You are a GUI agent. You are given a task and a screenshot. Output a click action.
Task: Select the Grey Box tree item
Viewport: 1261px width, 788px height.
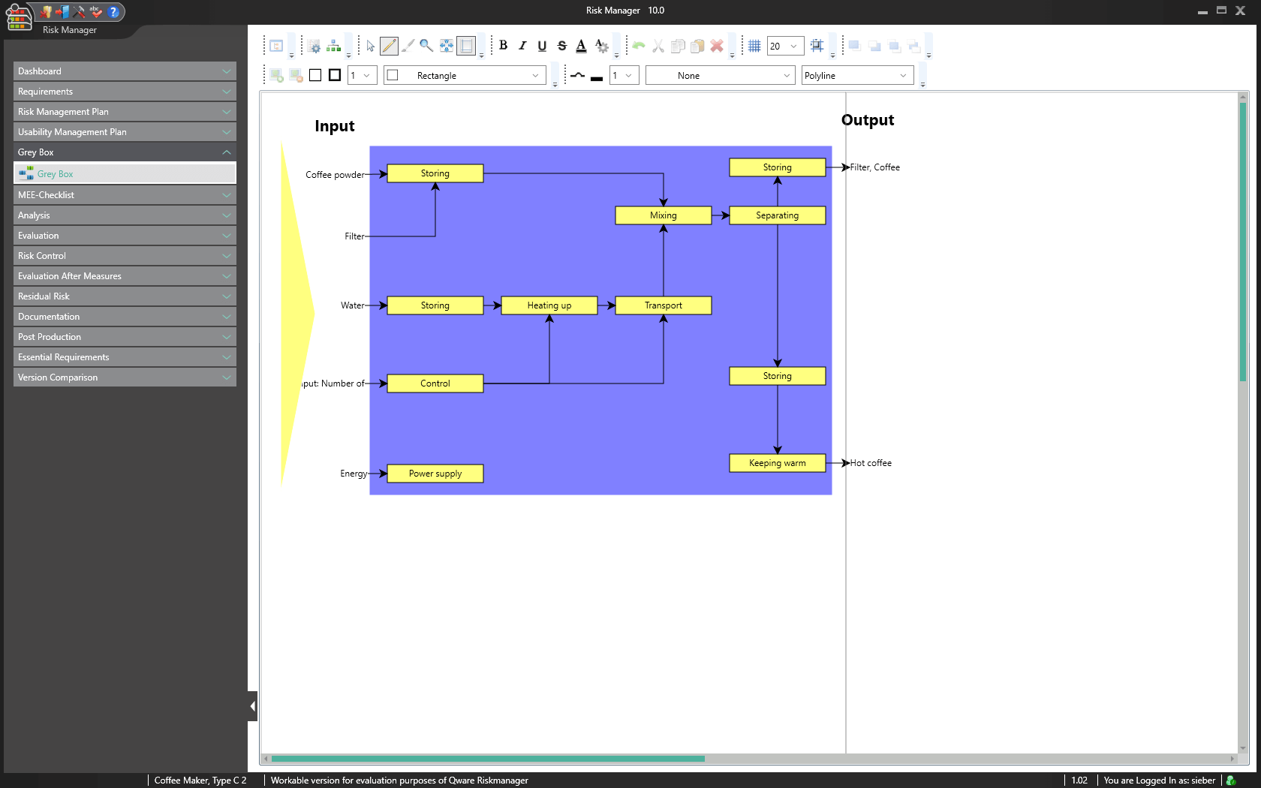click(56, 174)
